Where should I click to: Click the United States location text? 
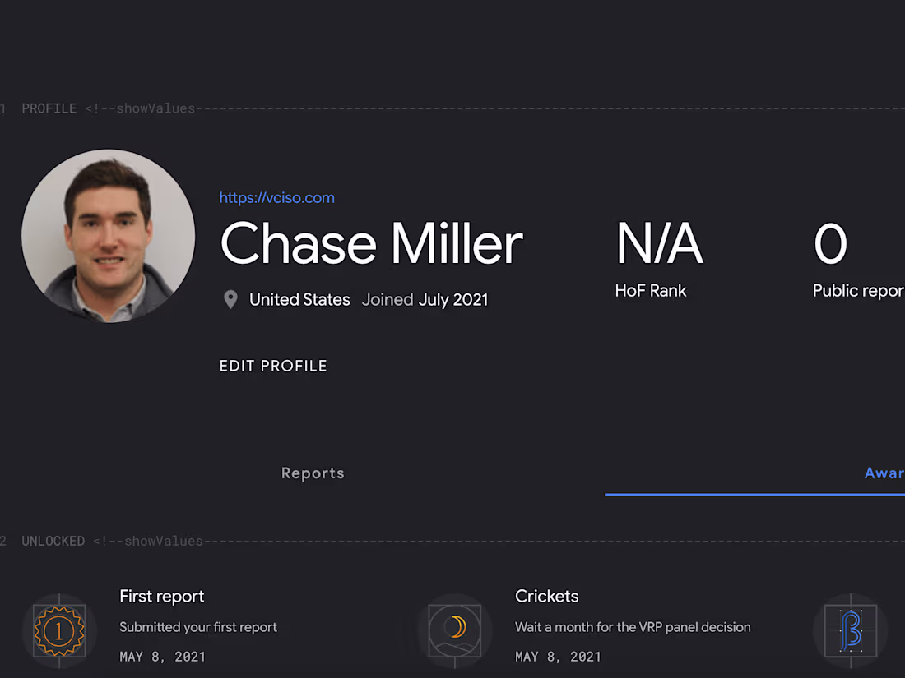click(299, 299)
